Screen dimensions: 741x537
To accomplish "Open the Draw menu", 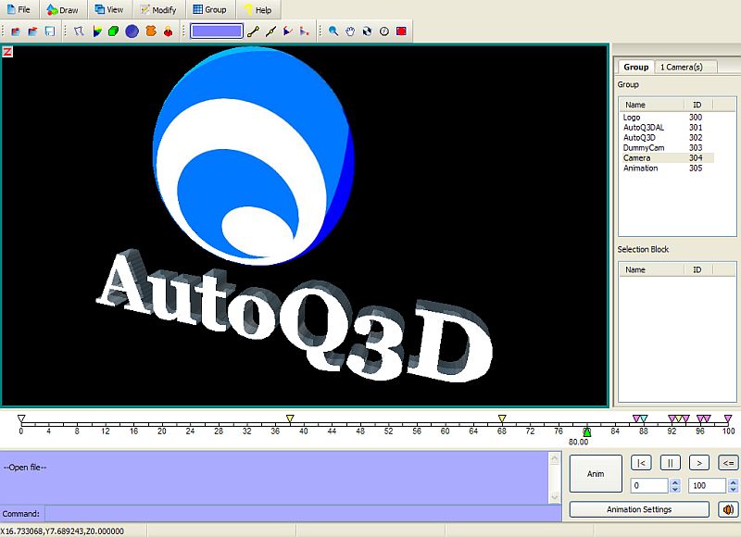I will (x=62, y=9).
